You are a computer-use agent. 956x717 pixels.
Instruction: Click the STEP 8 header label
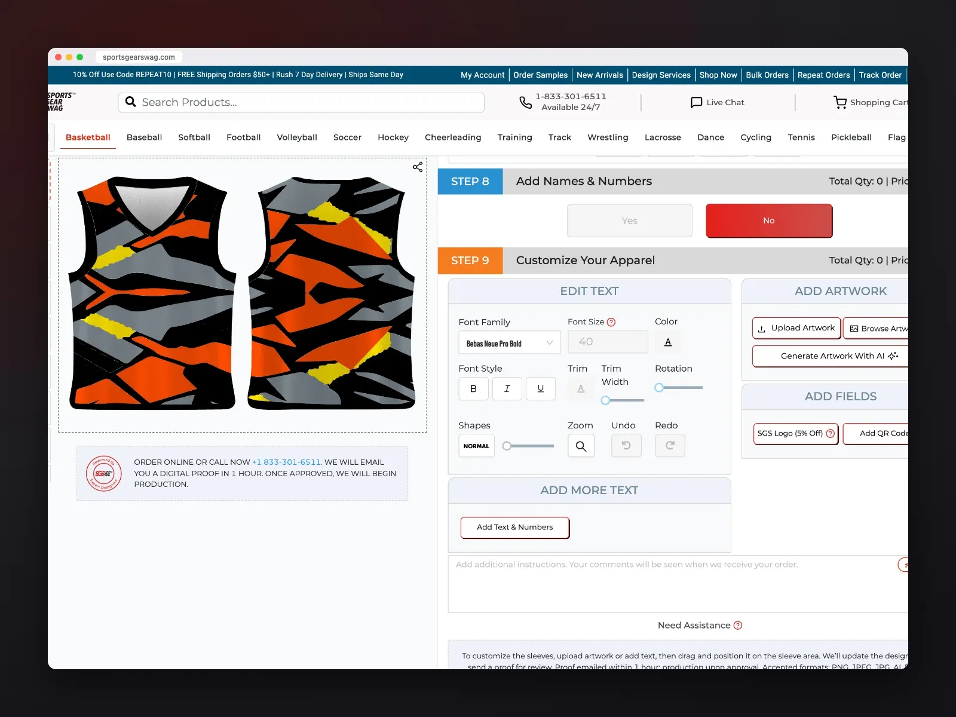pos(470,182)
